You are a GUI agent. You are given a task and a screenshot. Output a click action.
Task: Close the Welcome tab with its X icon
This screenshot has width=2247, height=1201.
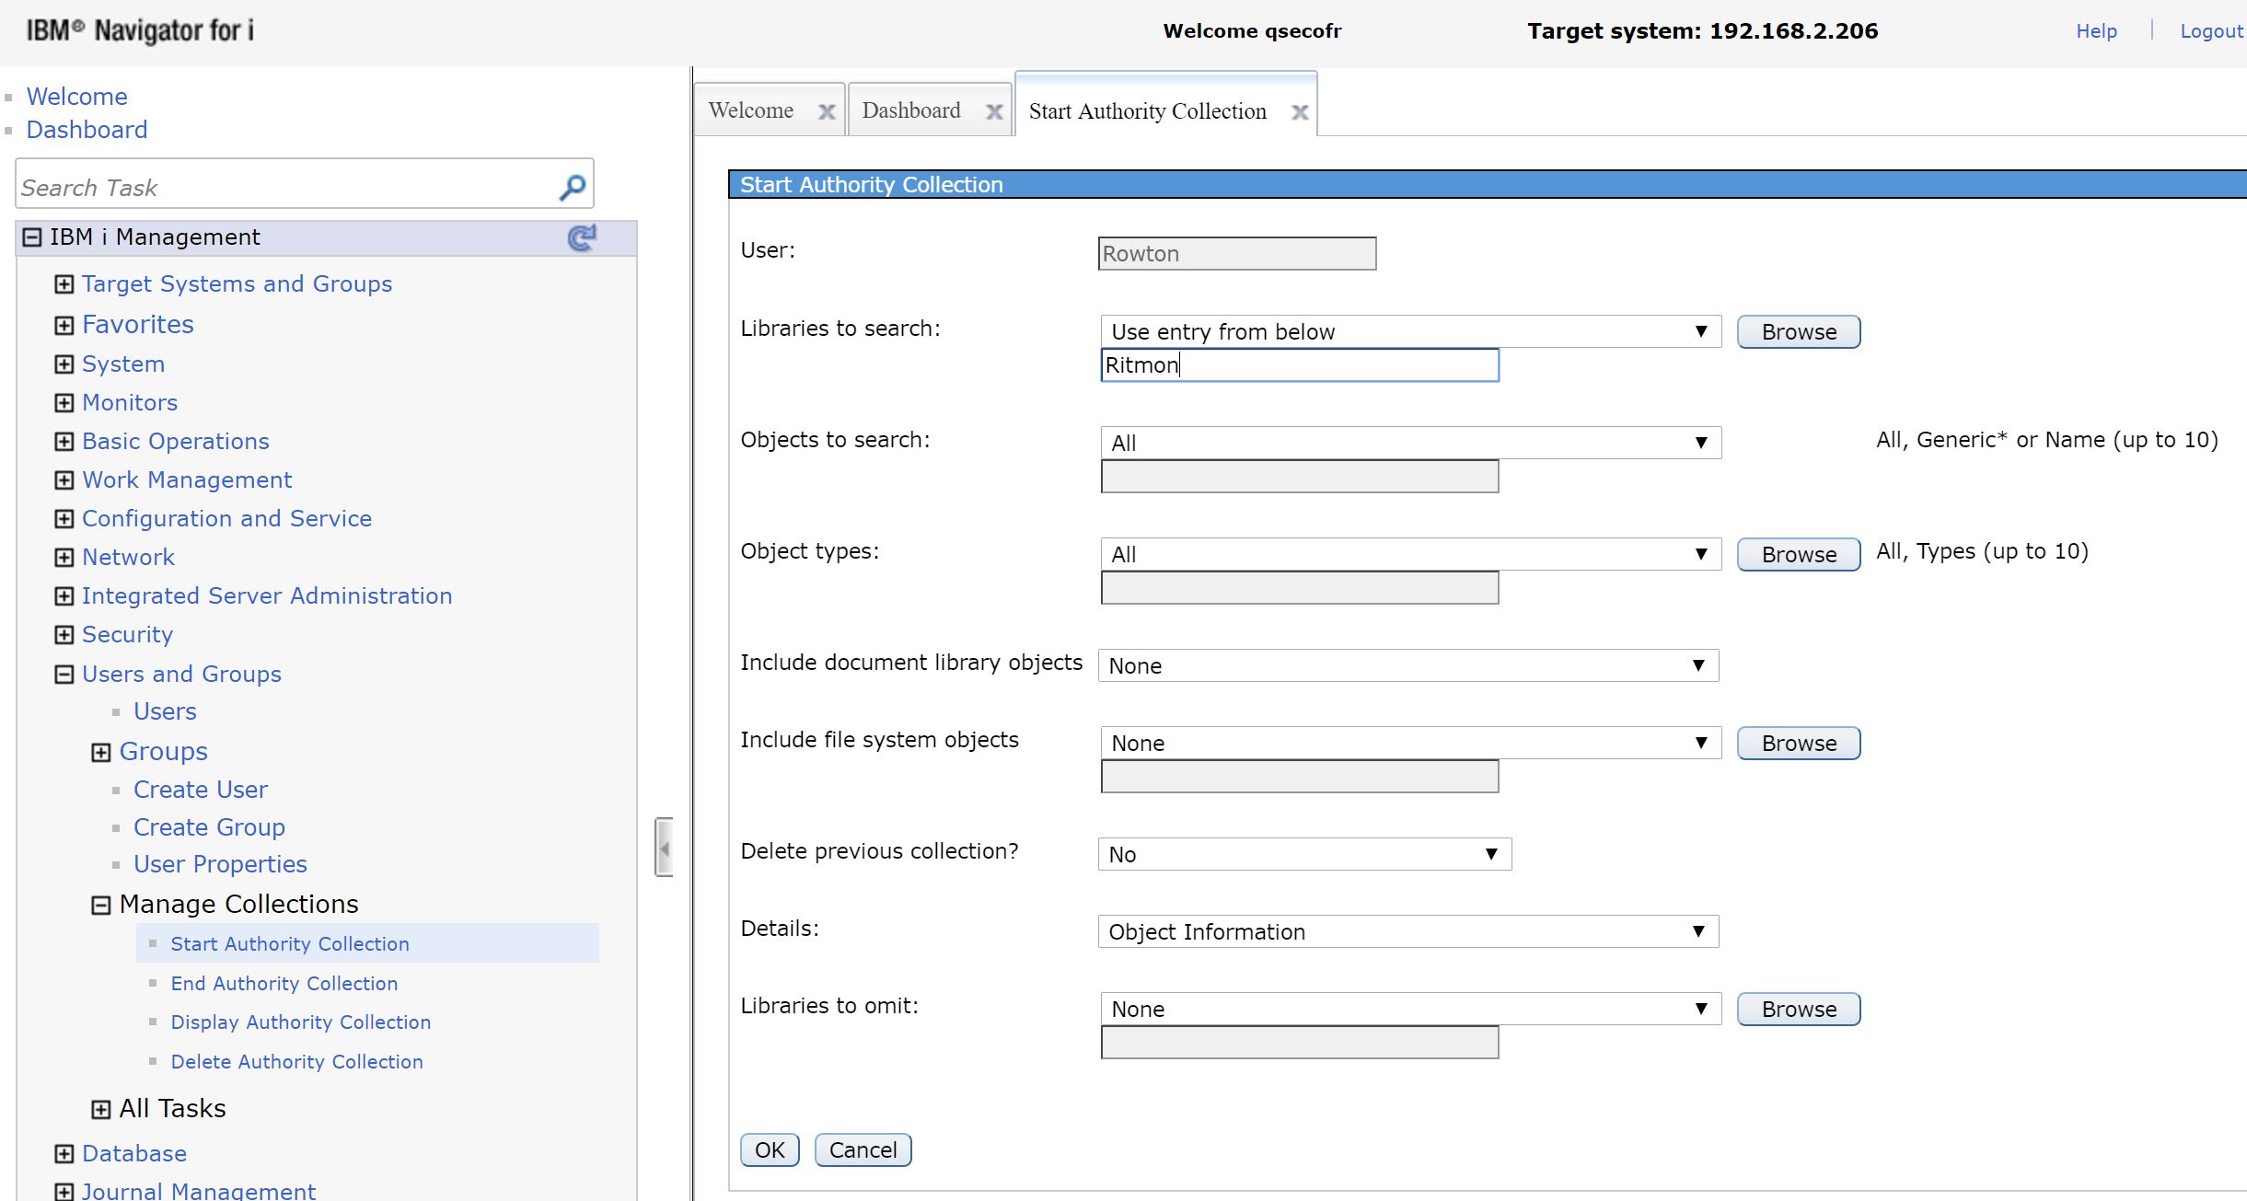[x=827, y=112]
